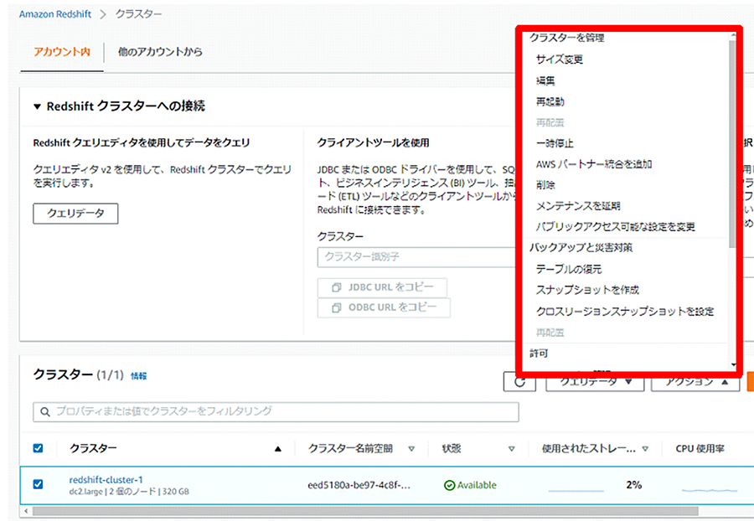Choose パブリックアクセス可能な設定を変更 menu item

pos(616,227)
